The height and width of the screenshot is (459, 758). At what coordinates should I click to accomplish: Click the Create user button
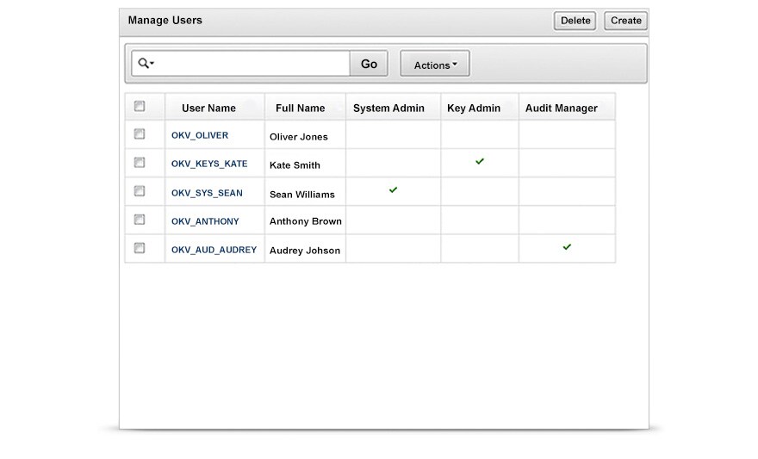click(626, 21)
